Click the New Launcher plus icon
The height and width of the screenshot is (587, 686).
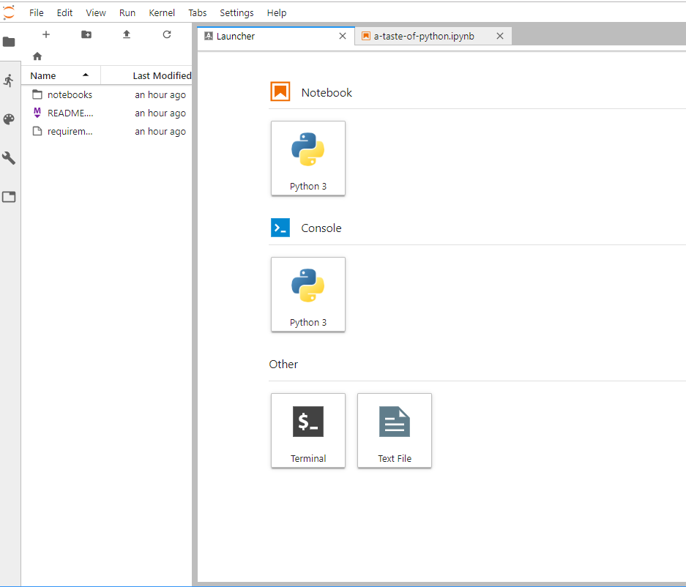(x=46, y=34)
